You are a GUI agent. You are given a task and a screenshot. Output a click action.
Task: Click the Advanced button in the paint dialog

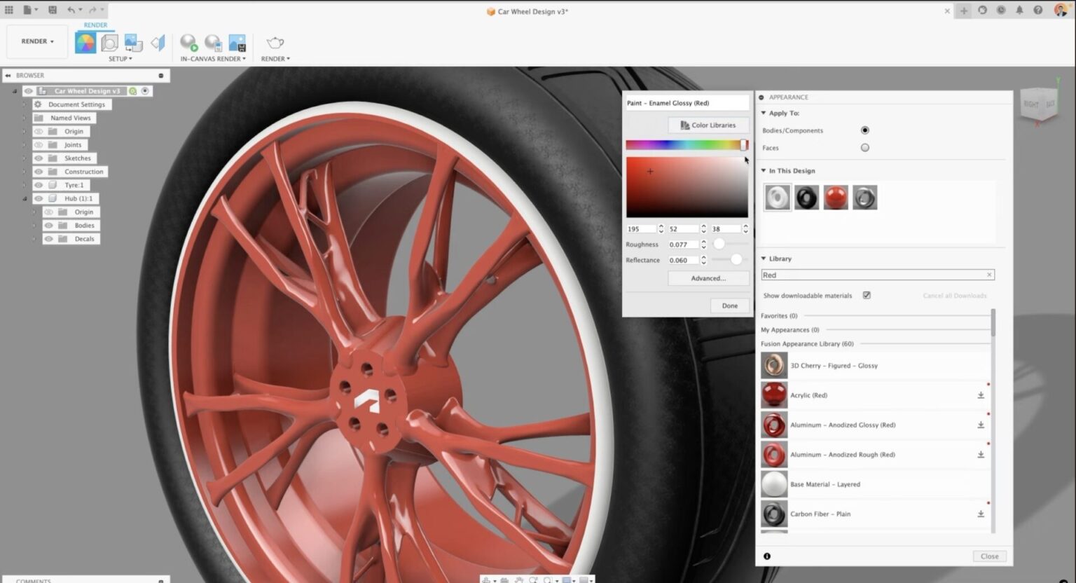point(708,278)
